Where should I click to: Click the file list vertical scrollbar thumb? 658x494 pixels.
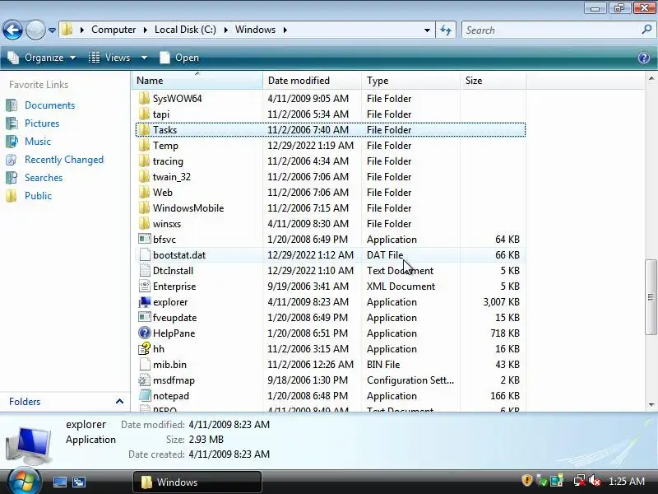click(x=651, y=297)
